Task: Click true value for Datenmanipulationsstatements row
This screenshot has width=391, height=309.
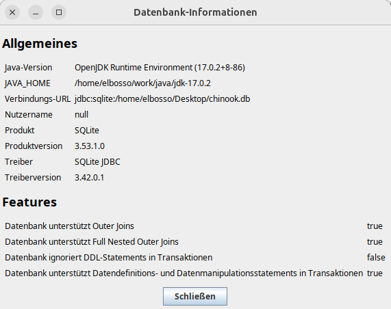Action: point(375,273)
